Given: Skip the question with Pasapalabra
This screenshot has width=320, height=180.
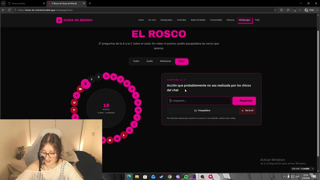Looking at the screenshot, I should (202, 110).
